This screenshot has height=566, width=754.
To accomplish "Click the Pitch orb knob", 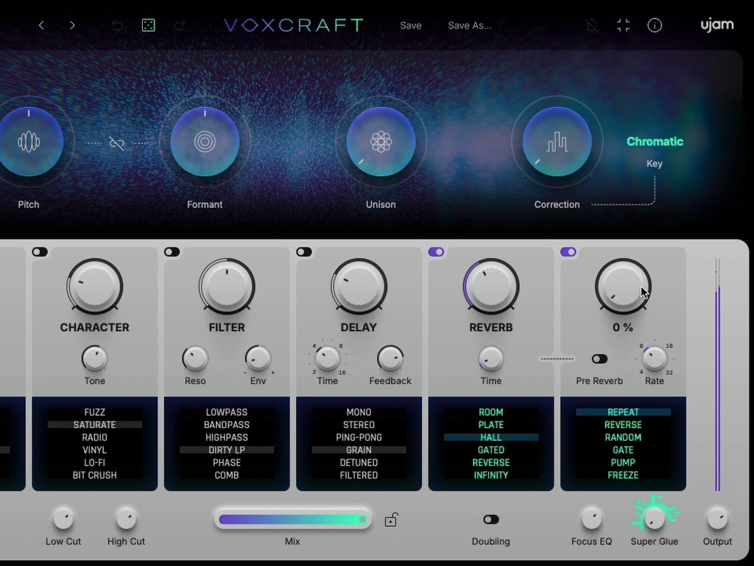I will (x=29, y=142).
